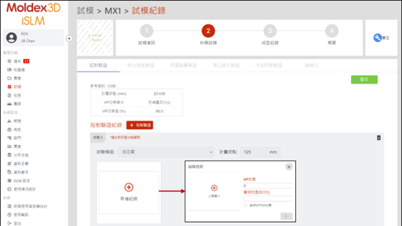Open 帳號 accounts under 系統設定
This screenshot has height=226, width=402.
click(14, 121)
